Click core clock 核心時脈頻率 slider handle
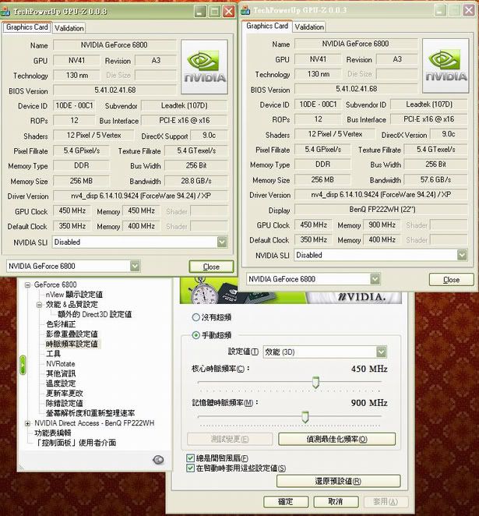 click(315, 383)
